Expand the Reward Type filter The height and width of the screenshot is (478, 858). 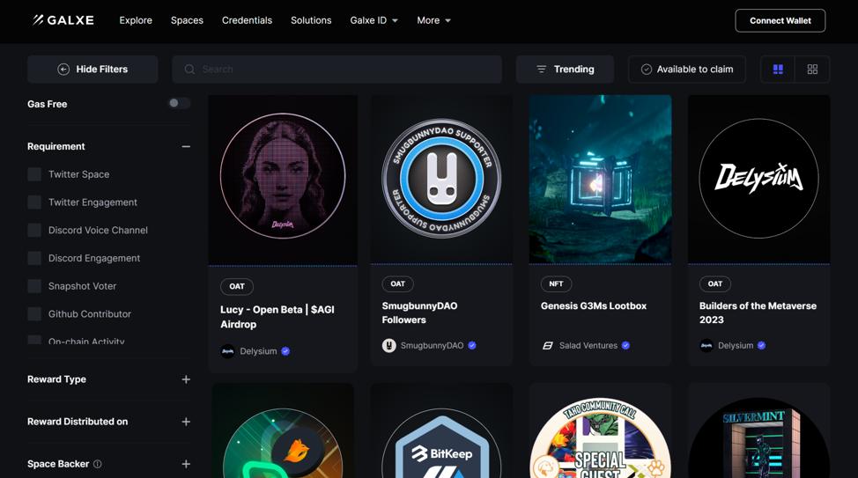tap(186, 379)
